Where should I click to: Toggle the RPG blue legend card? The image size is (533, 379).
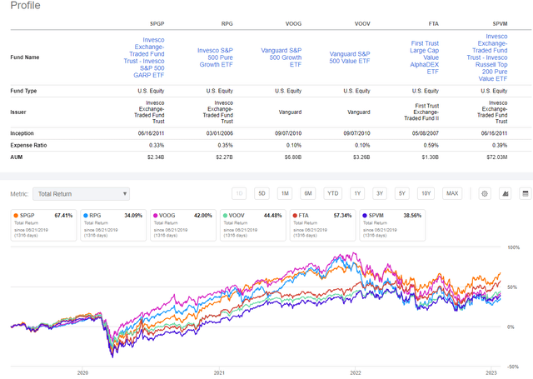coord(113,226)
